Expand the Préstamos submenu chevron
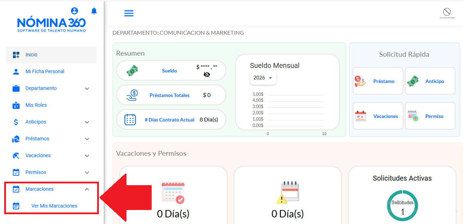Viewport: 463px width, 224px height. click(x=87, y=139)
